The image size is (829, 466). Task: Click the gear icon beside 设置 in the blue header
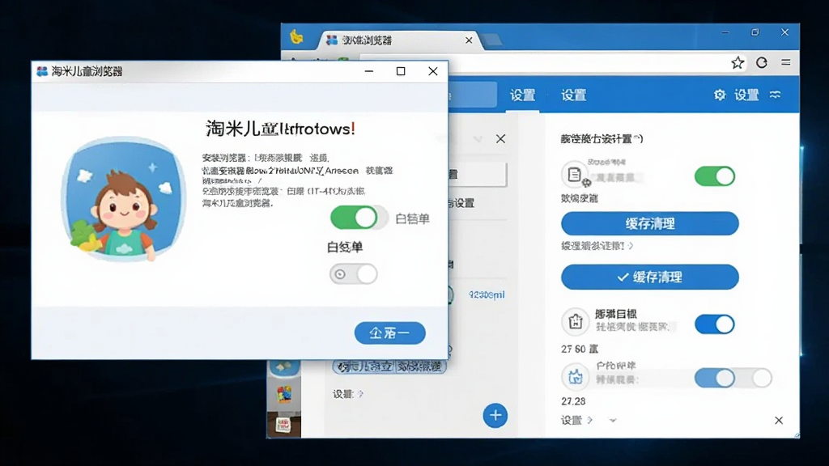[x=720, y=95]
